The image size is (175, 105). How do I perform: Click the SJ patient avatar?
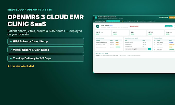click(x=98, y=26)
